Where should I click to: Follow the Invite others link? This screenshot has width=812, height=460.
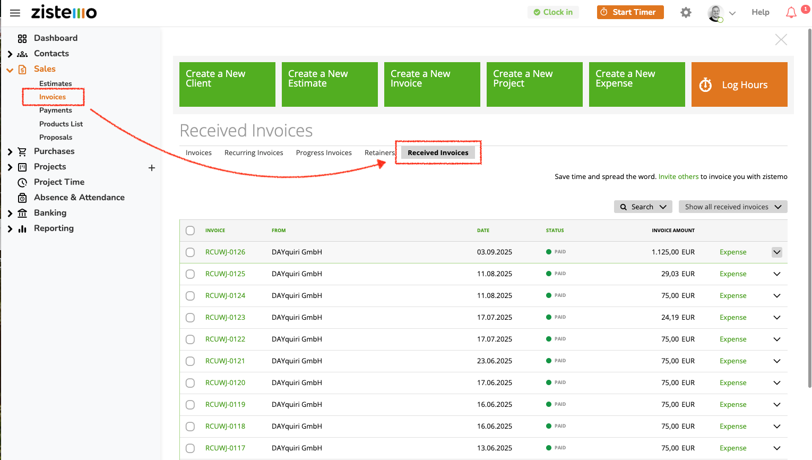click(x=678, y=177)
